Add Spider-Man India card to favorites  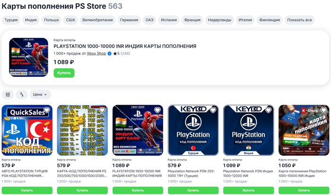coord(157,110)
